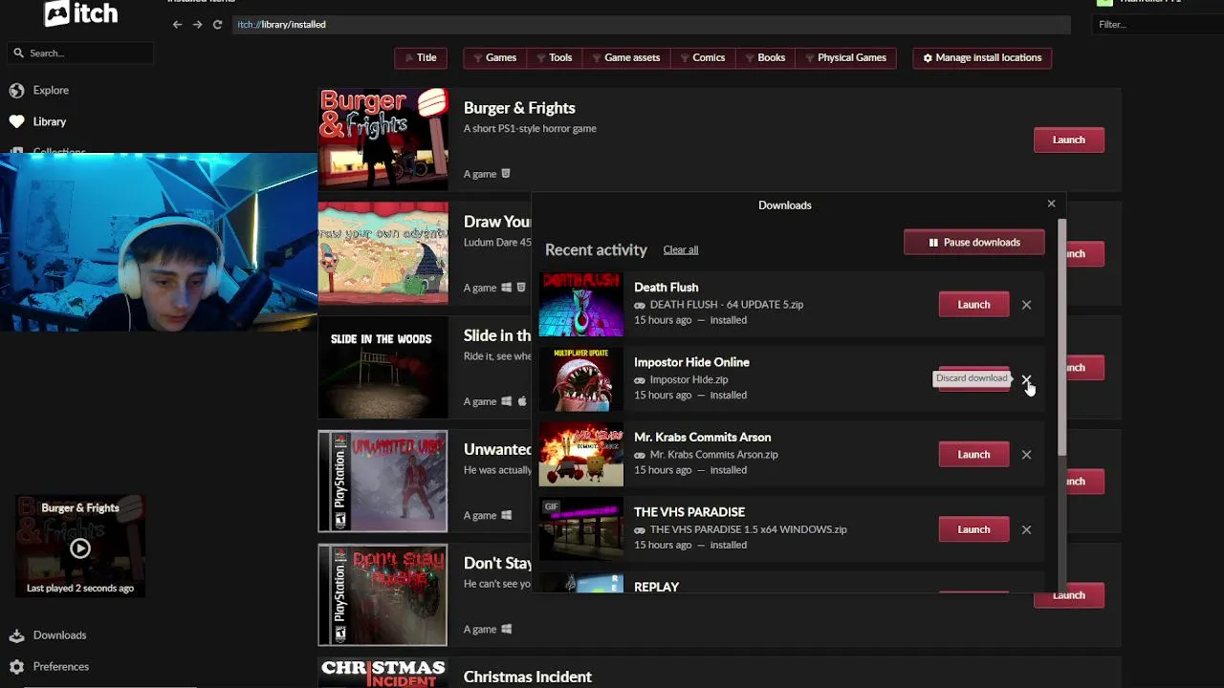The image size is (1224, 688).
Task: Close the Downloads panel
Action: tap(1051, 204)
